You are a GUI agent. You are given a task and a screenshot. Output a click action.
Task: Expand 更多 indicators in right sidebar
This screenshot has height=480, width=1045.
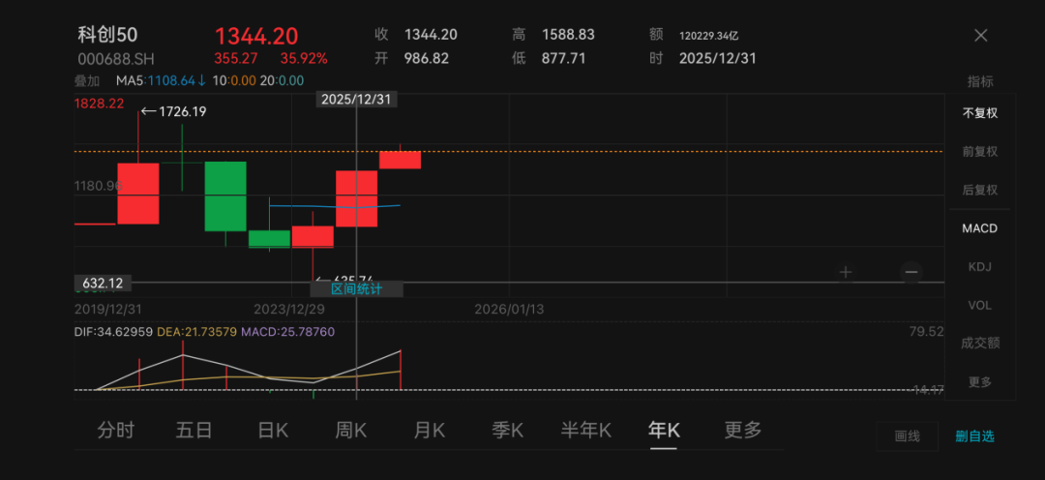tap(979, 381)
